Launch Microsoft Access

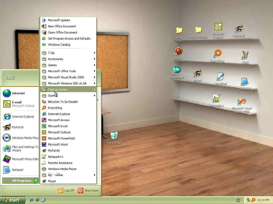(69, 120)
